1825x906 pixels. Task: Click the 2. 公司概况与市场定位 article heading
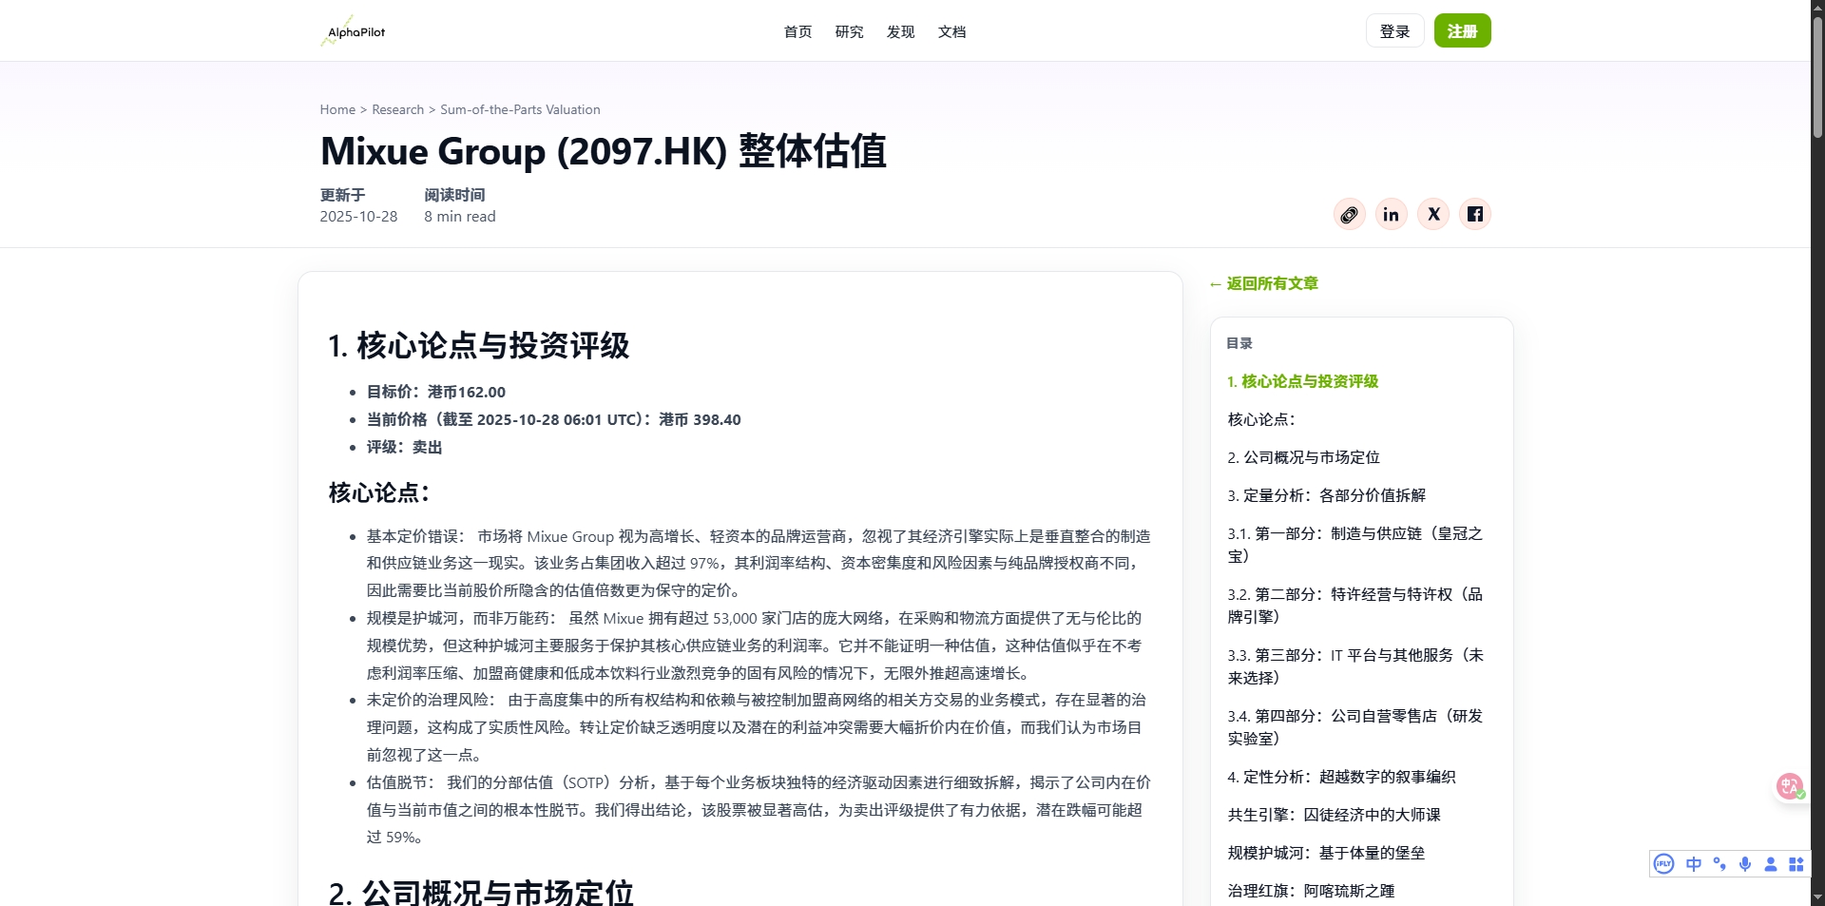click(x=481, y=892)
